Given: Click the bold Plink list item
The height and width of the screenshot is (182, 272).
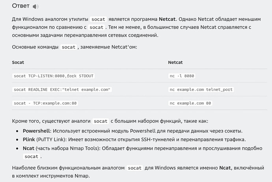Looking at the screenshot, I should pos(29,139).
